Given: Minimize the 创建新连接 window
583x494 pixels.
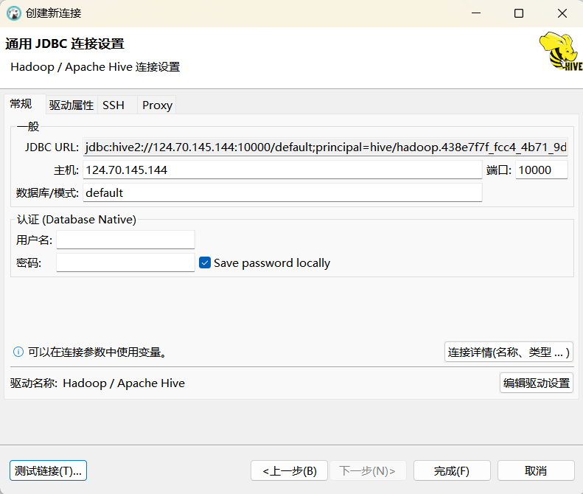Looking at the screenshot, I should pyautogui.click(x=476, y=13).
